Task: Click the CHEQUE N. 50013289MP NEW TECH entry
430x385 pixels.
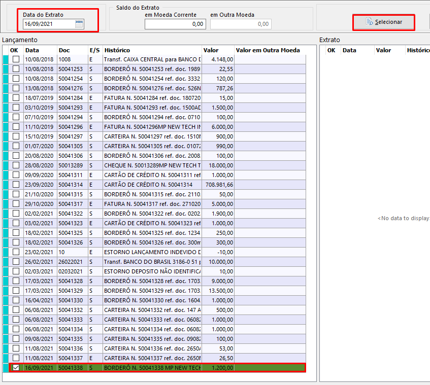Action: (152, 165)
